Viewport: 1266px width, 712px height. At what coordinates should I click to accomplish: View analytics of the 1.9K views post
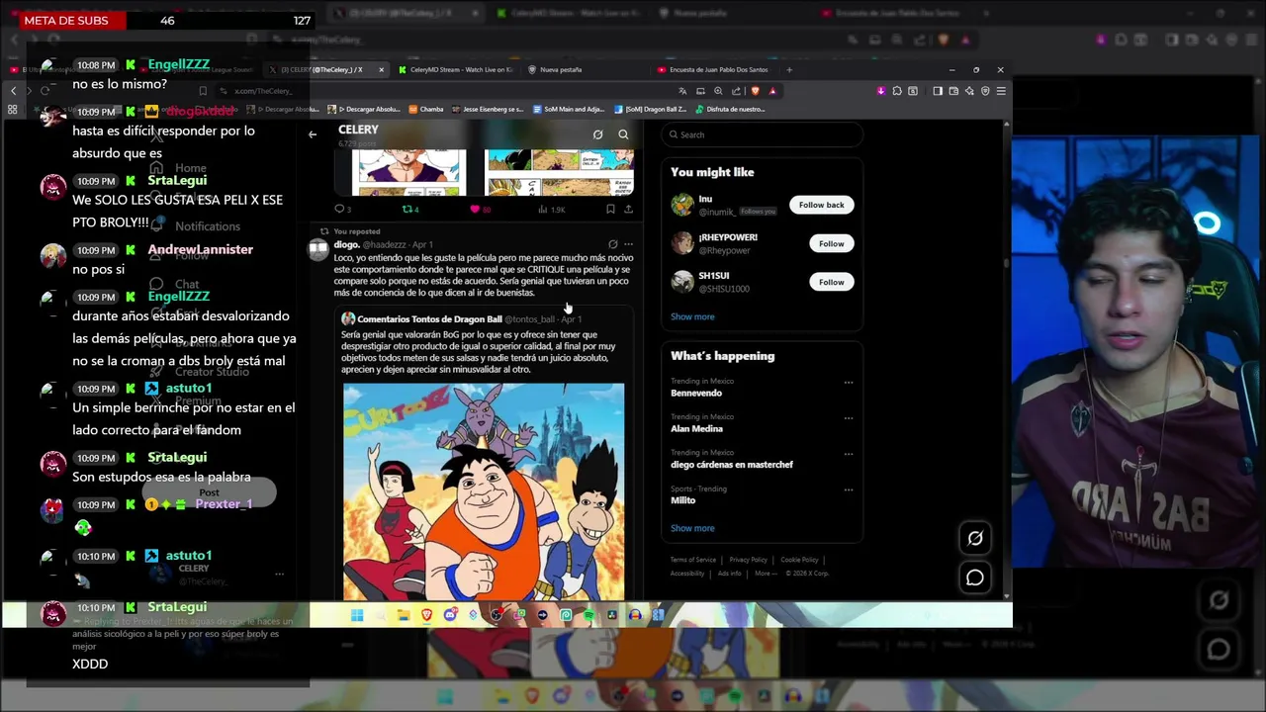point(551,209)
